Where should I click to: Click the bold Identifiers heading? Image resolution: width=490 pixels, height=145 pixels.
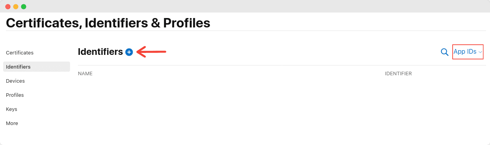tap(100, 52)
